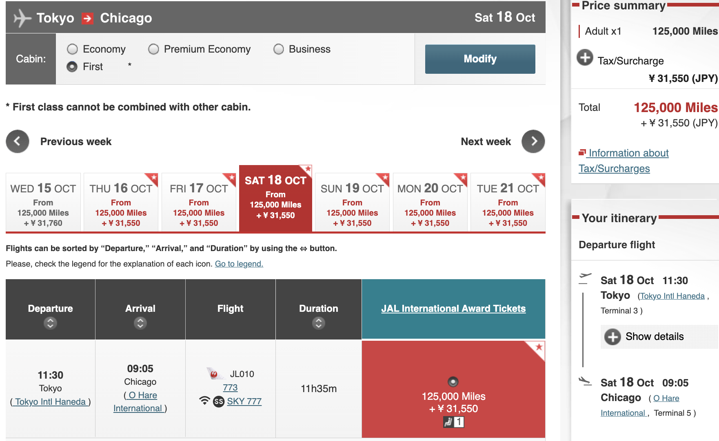This screenshot has height=441, width=719.
Task: Click the Next week arrow icon
Action: tap(533, 141)
